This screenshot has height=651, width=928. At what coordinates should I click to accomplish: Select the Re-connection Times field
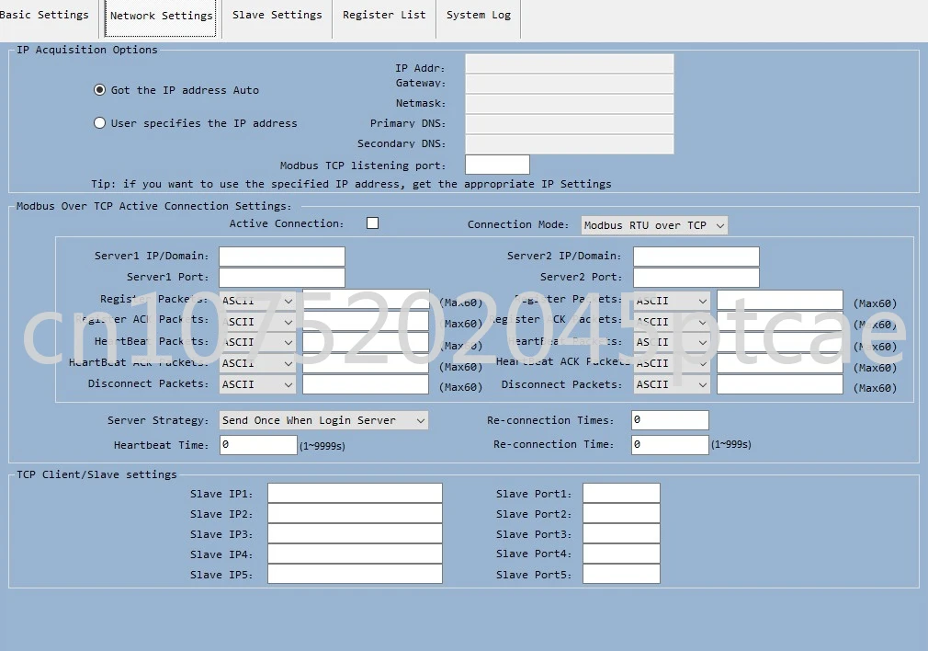[x=670, y=420]
